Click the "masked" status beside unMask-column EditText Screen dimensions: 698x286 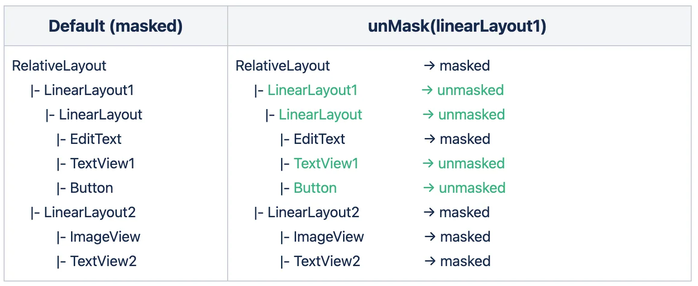pyautogui.click(x=465, y=139)
